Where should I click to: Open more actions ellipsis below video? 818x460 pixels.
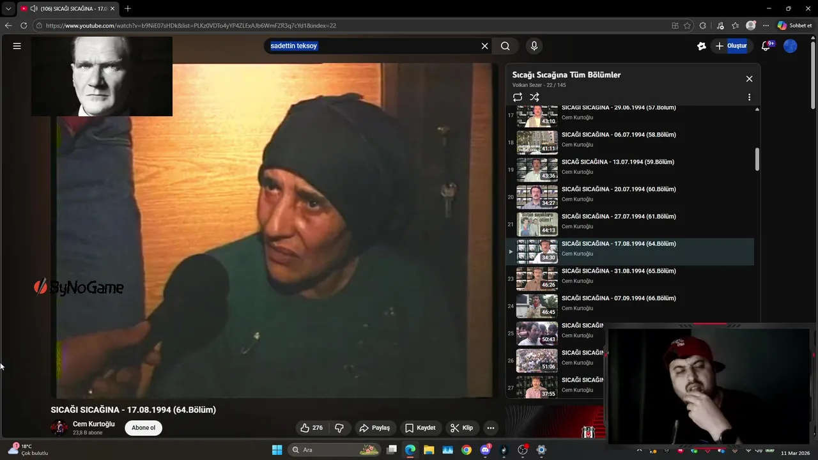tap(491, 428)
